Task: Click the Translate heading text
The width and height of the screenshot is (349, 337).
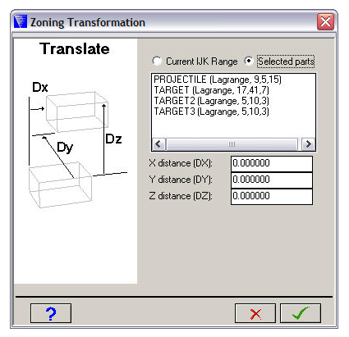Action: pyautogui.click(x=75, y=49)
